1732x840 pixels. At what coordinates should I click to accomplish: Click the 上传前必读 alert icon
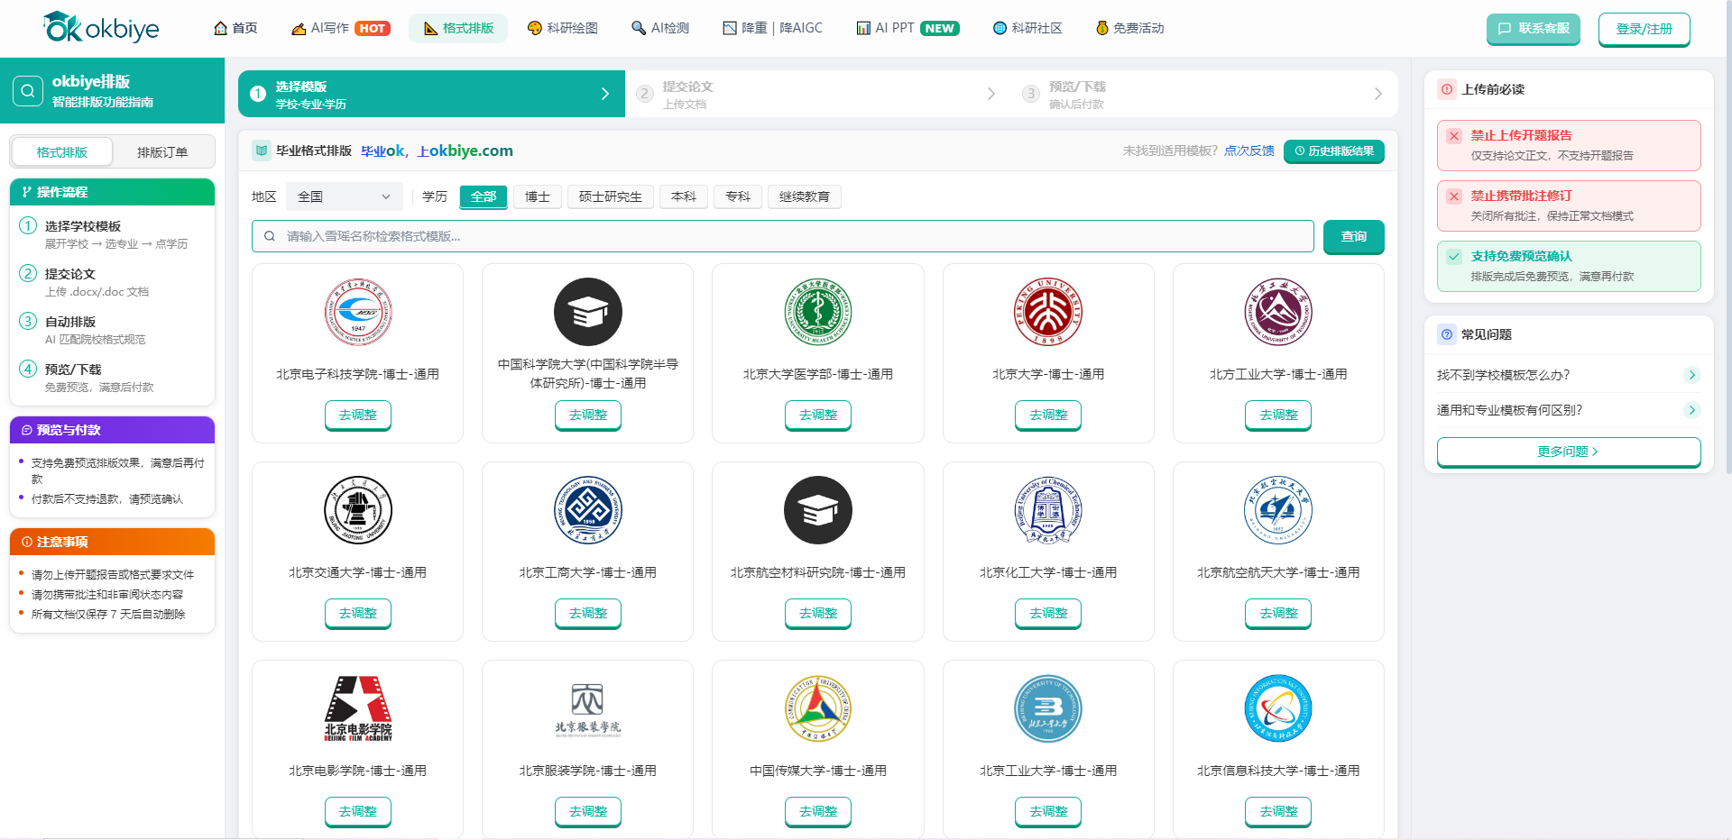click(1447, 89)
